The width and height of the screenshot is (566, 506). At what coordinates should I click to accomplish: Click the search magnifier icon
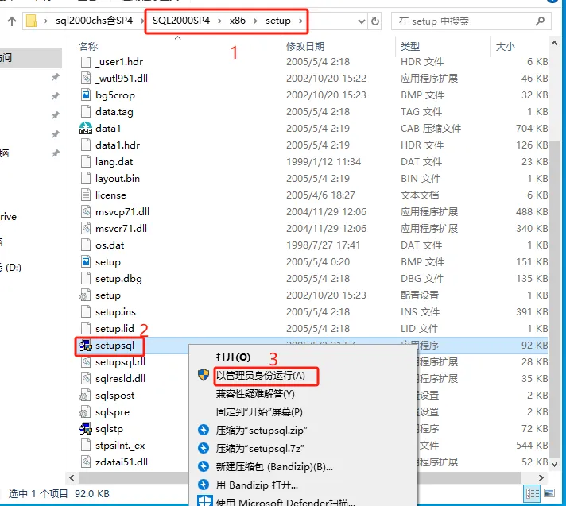(x=540, y=21)
